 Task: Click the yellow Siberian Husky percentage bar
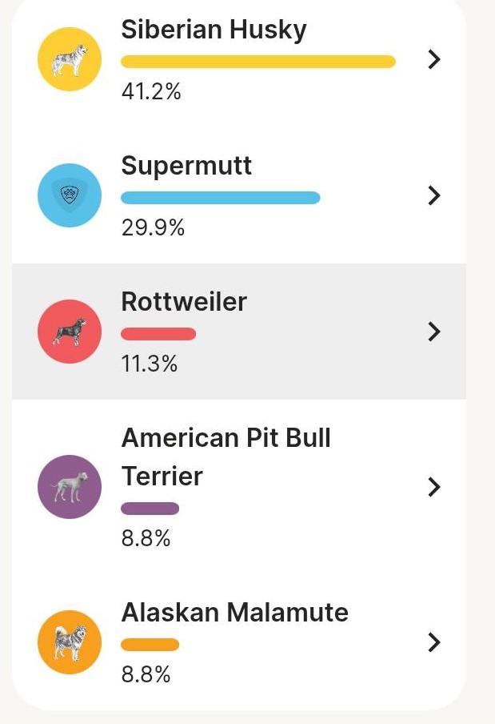[257, 62]
